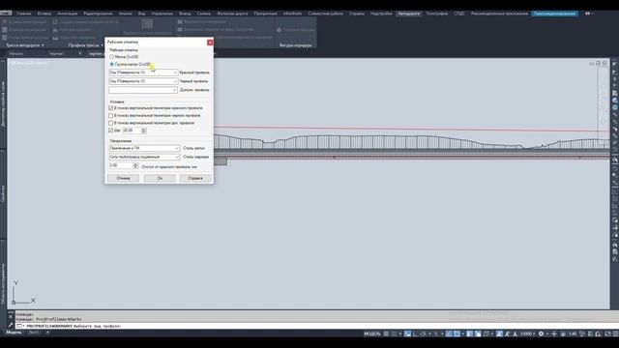Close the Чертеж1 drawing tab
619x348 pixels.
(80, 54)
